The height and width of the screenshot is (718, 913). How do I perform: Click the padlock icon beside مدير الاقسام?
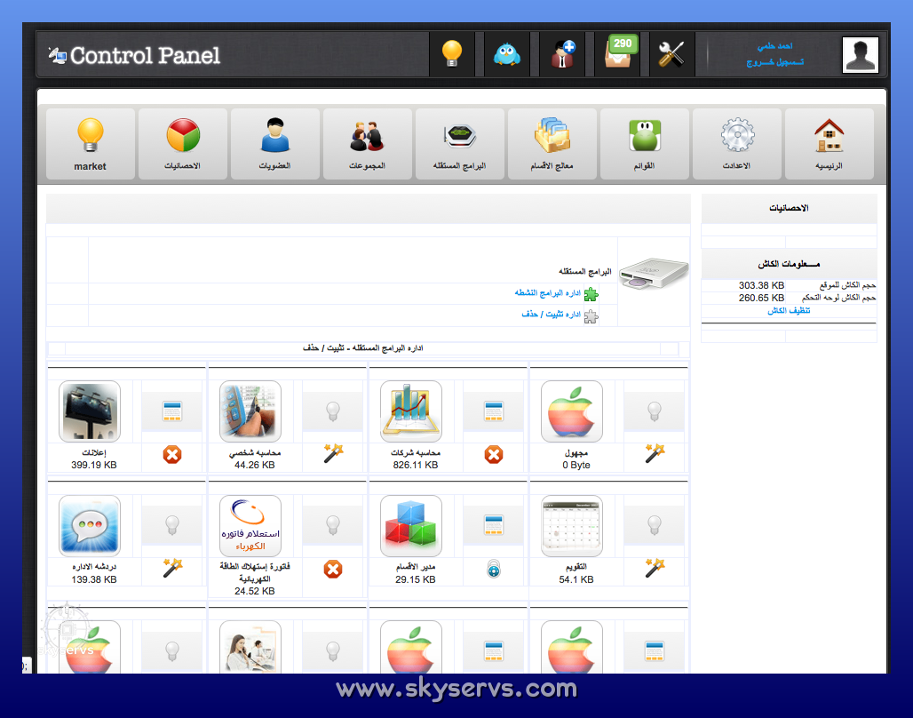494,569
